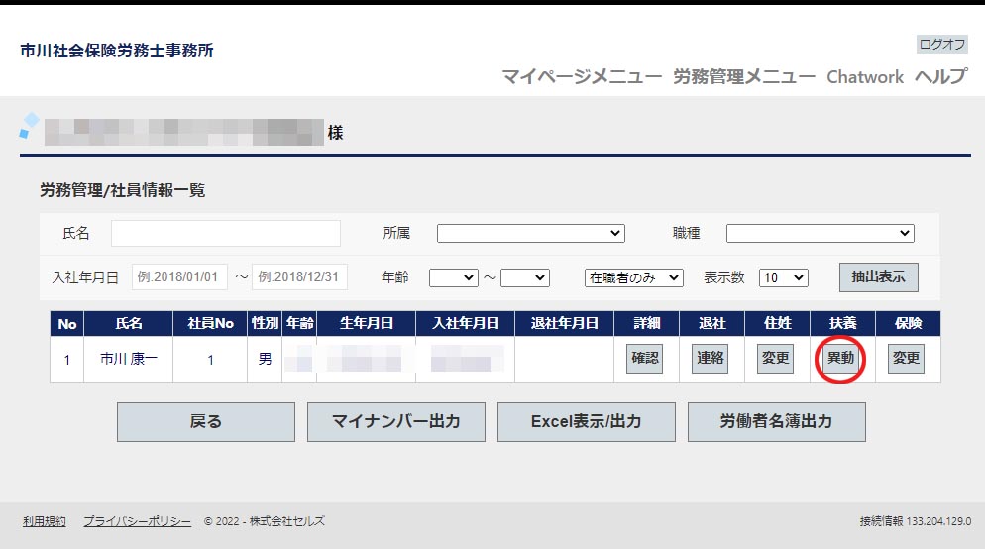Expand the minimum 年齢 dropdown
The height and width of the screenshot is (549, 985).
click(x=454, y=278)
